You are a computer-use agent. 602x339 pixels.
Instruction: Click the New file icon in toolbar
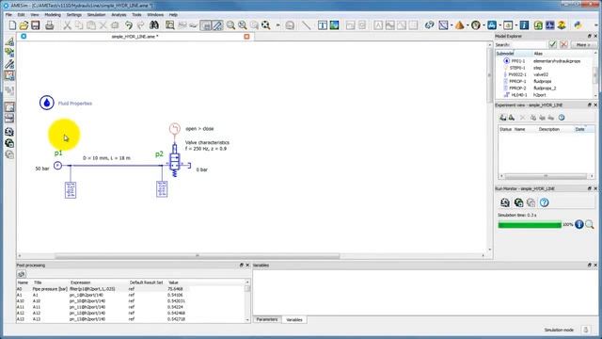[12, 25]
